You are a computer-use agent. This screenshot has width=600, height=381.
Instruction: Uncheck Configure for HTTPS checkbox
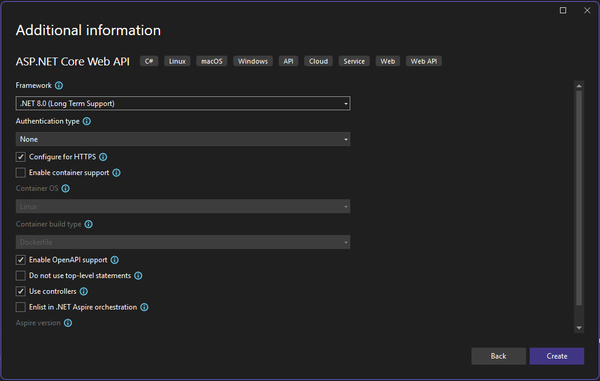pyautogui.click(x=21, y=157)
